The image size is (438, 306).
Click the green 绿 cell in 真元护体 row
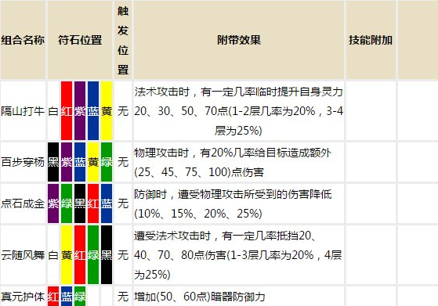point(80,297)
